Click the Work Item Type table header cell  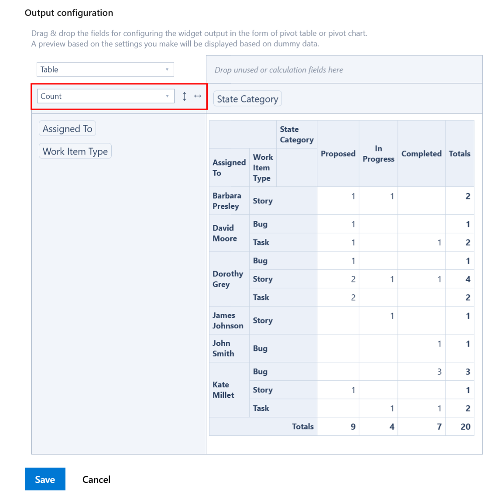click(263, 168)
